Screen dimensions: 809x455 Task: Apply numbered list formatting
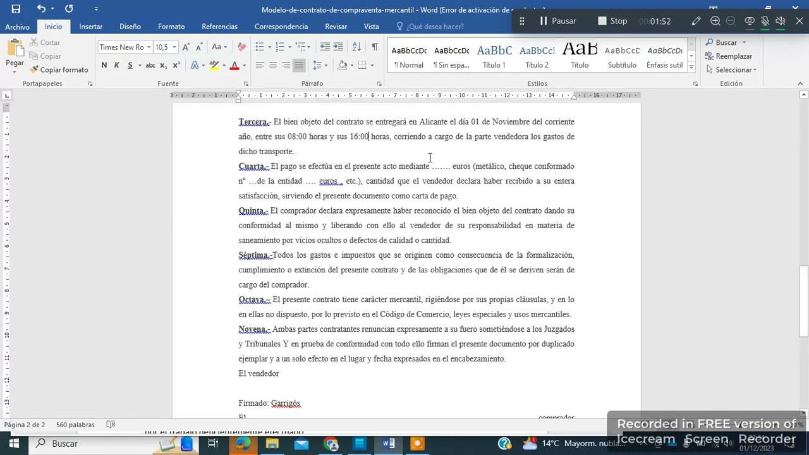point(280,47)
